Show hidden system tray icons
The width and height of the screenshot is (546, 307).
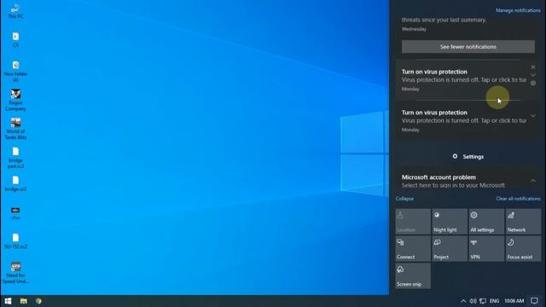[463, 301]
